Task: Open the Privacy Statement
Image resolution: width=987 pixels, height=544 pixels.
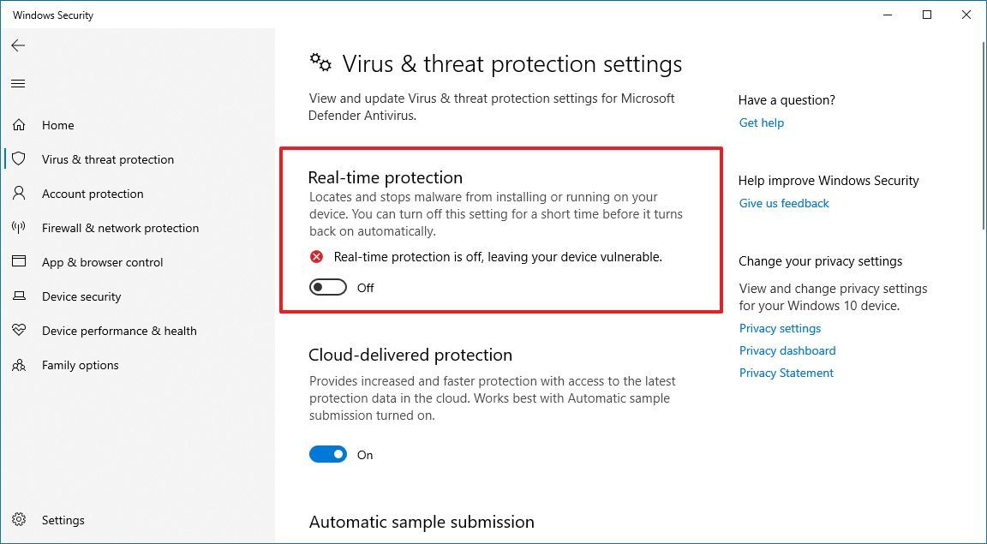Action: pos(786,373)
